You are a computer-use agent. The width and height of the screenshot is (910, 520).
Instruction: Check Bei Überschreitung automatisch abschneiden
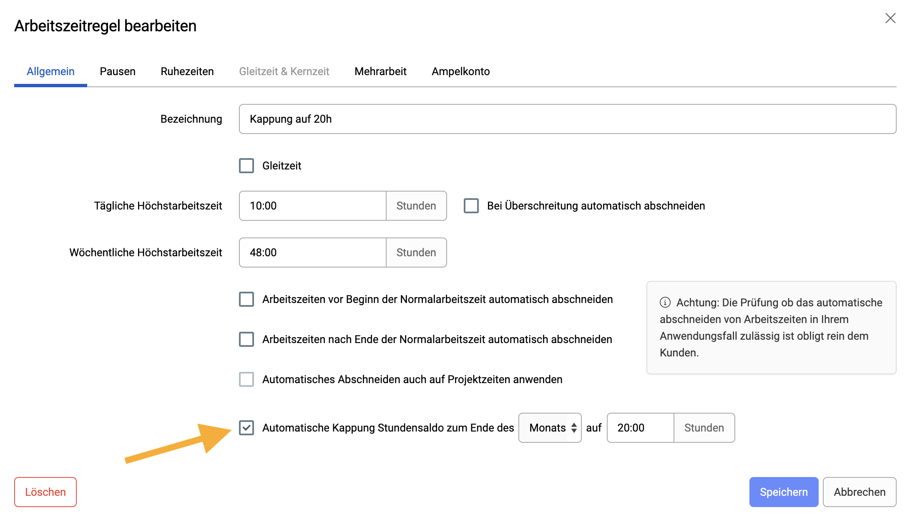(x=471, y=206)
